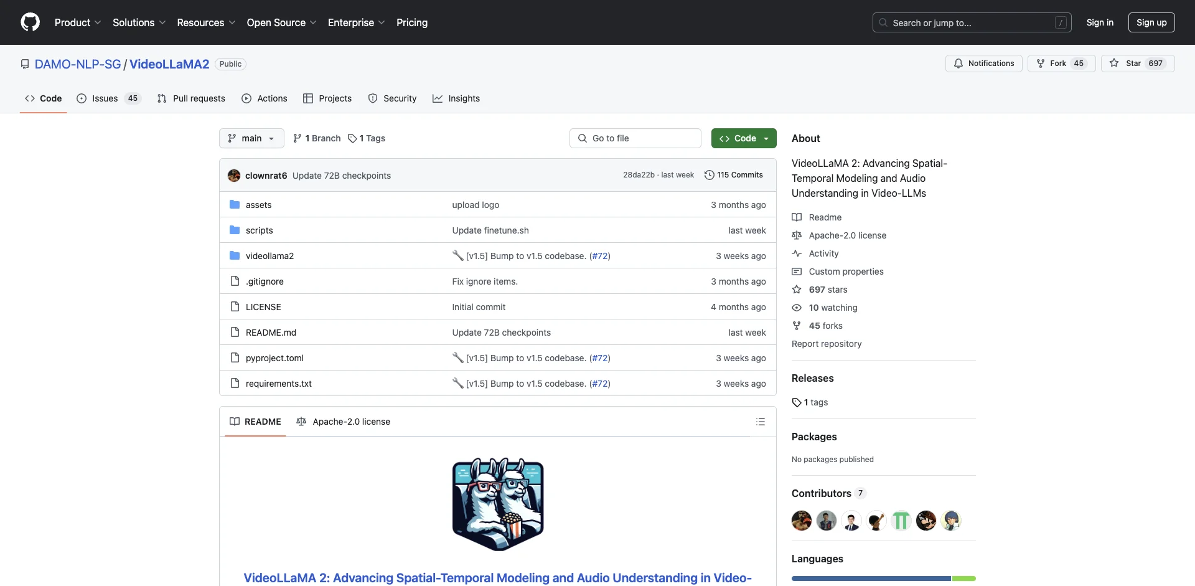Open the Activity link
The width and height of the screenshot is (1195, 586).
[815, 253]
